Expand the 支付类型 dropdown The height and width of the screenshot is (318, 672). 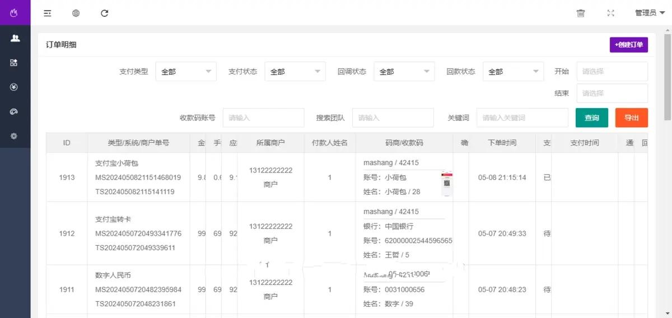tap(186, 72)
